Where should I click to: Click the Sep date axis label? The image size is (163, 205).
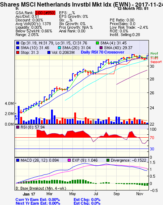pos(116,194)
